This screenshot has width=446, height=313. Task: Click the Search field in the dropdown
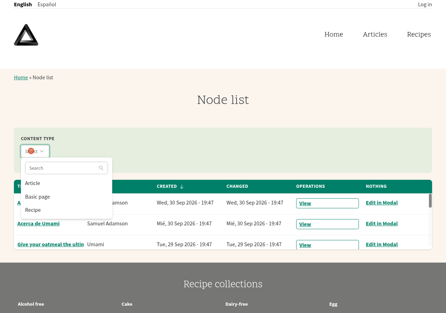67,168
